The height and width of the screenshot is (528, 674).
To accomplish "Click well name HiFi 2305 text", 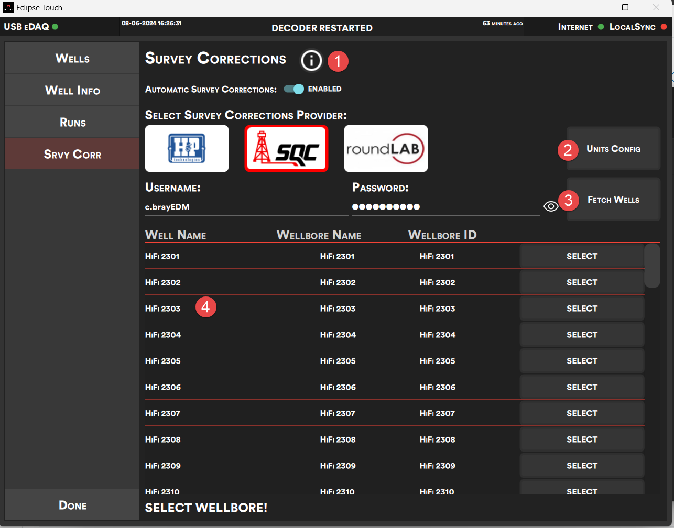I will tap(163, 361).
